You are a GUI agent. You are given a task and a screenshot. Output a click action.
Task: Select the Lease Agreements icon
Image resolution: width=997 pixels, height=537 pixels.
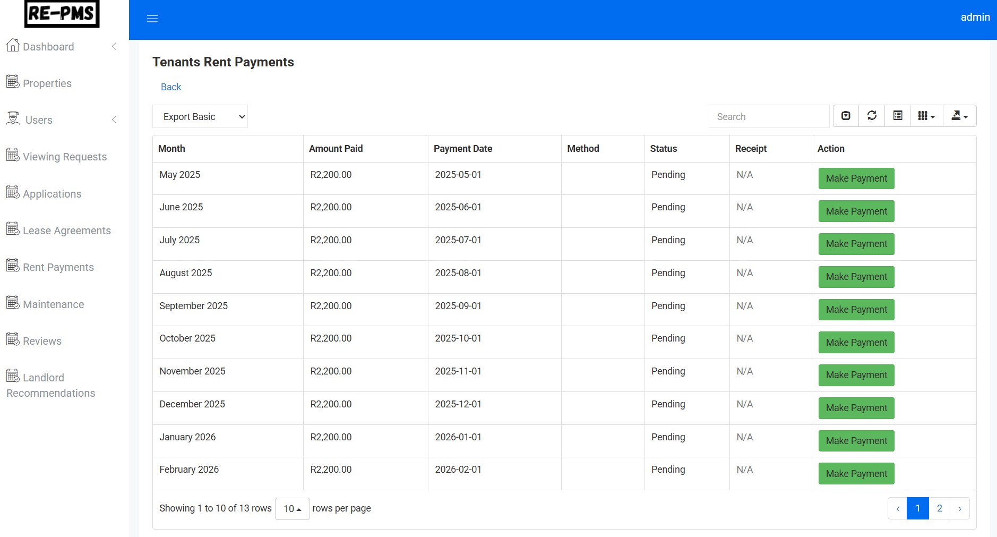click(12, 229)
